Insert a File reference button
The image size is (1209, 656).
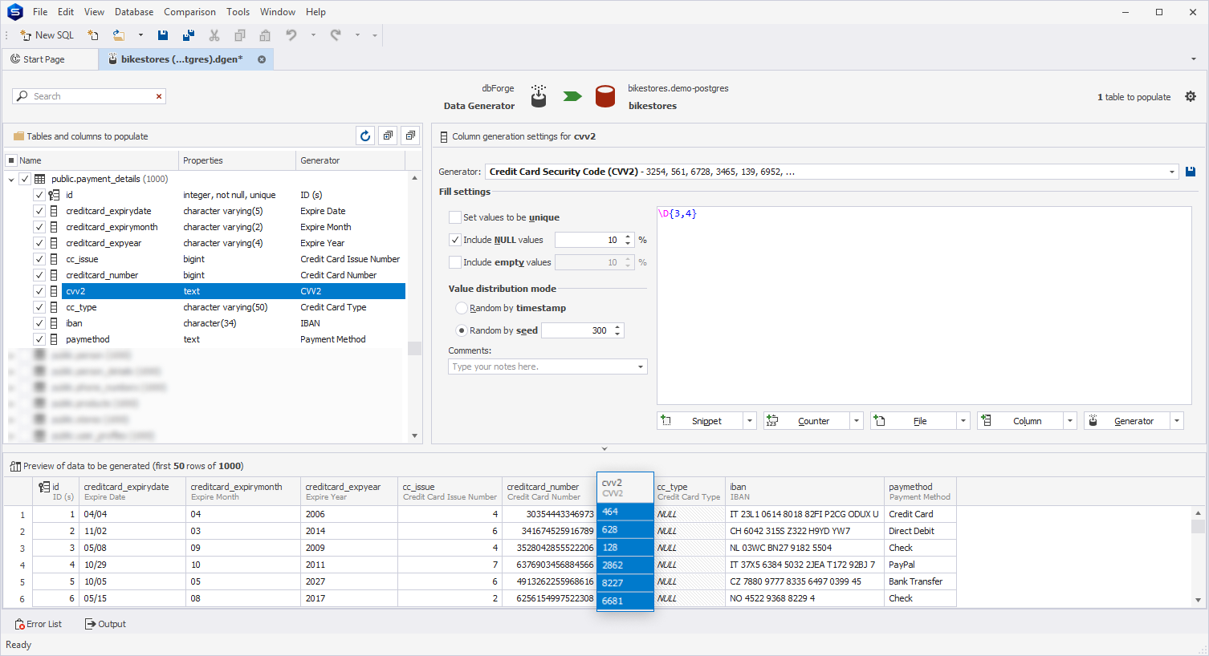coord(914,420)
